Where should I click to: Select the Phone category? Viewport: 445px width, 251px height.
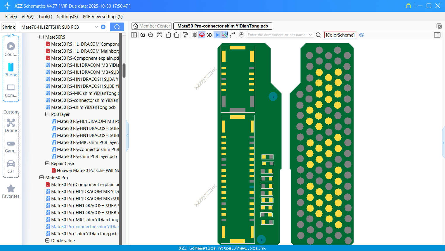[11, 70]
